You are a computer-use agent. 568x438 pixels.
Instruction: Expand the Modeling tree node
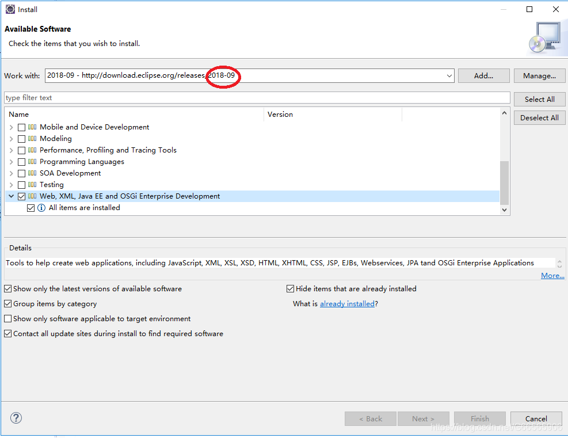click(x=12, y=139)
